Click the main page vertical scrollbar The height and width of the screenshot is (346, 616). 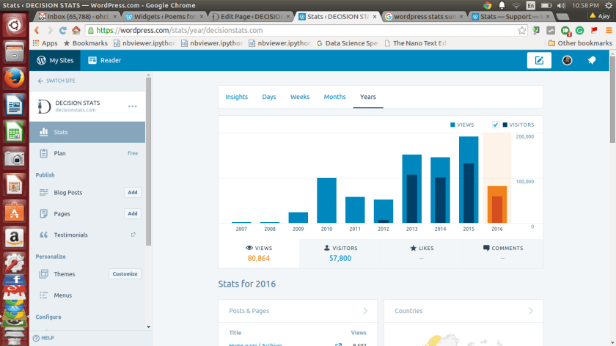(x=612, y=100)
